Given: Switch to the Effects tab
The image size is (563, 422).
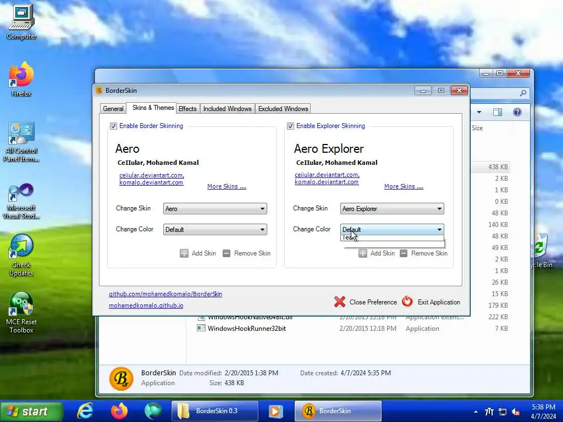Looking at the screenshot, I should [x=187, y=109].
